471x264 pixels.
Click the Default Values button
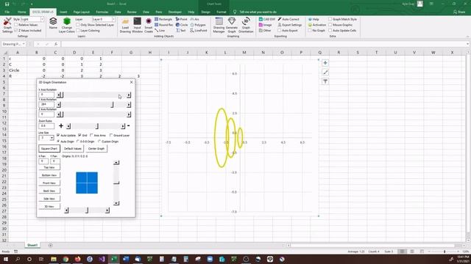click(73, 148)
